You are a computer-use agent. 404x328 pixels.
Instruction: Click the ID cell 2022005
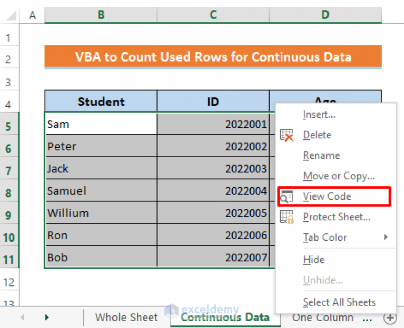pyautogui.click(x=213, y=212)
